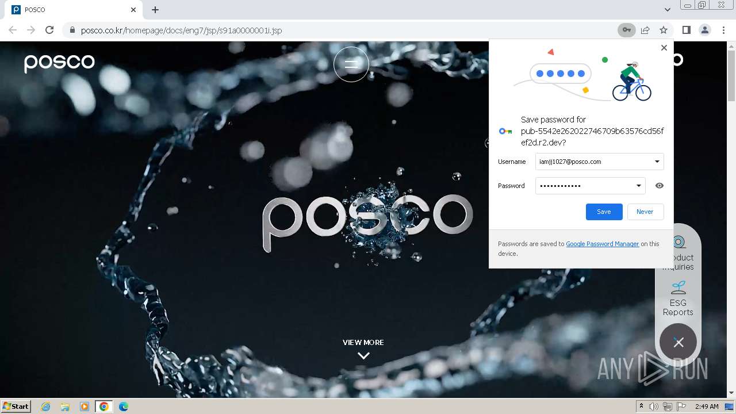The height and width of the screenshot is (414, 736).
Task: Click the downward chevron under VIEW MORE
Action: 363,356
